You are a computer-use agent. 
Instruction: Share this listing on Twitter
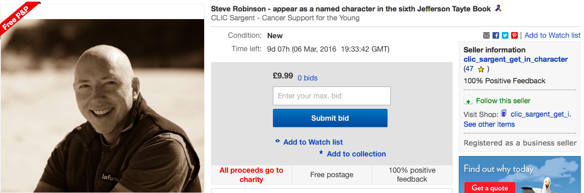tap(505, 36)
